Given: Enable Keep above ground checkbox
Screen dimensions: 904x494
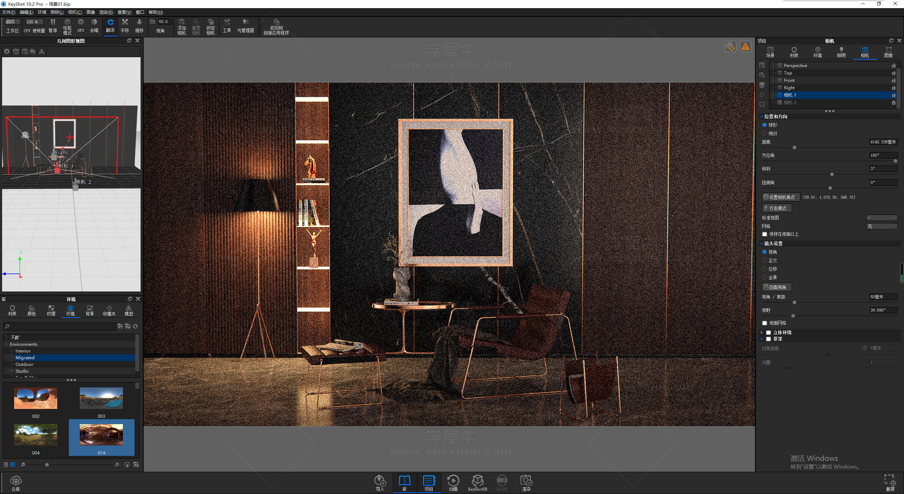Looking at the screenshot, I should coord(765,234).
